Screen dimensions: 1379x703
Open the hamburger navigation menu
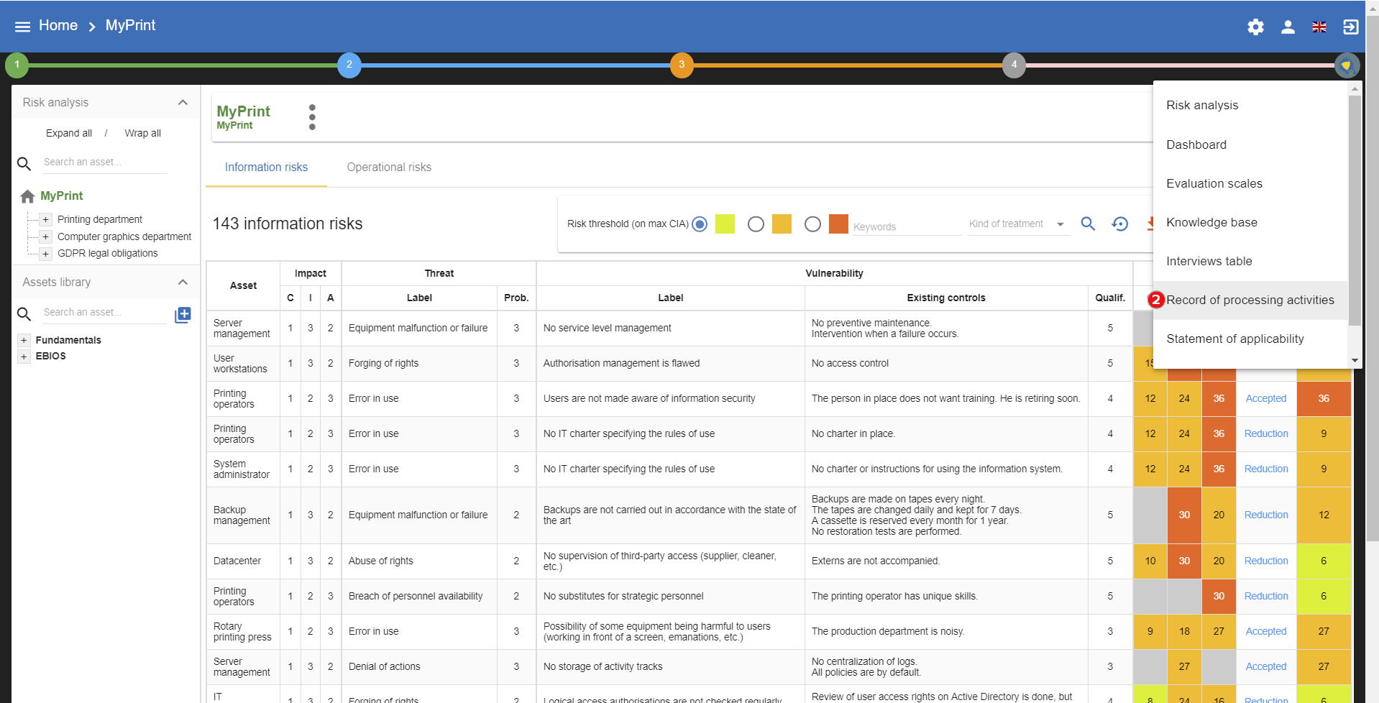pyautogui.click(x=22, y=27)
